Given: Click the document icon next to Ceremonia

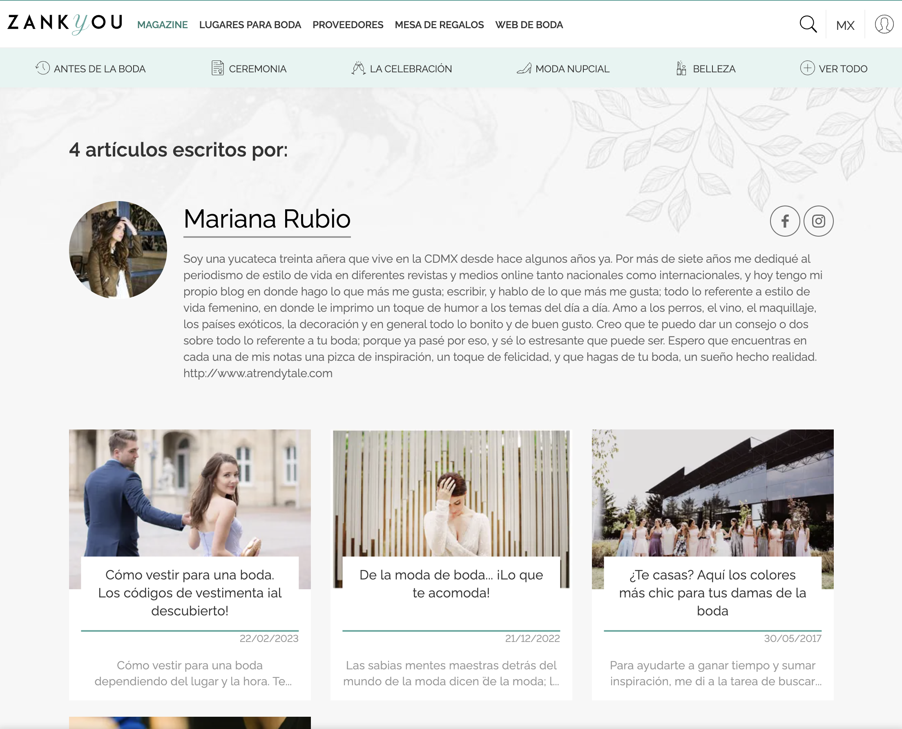Looking at the screenshot, I should [217, 68].
